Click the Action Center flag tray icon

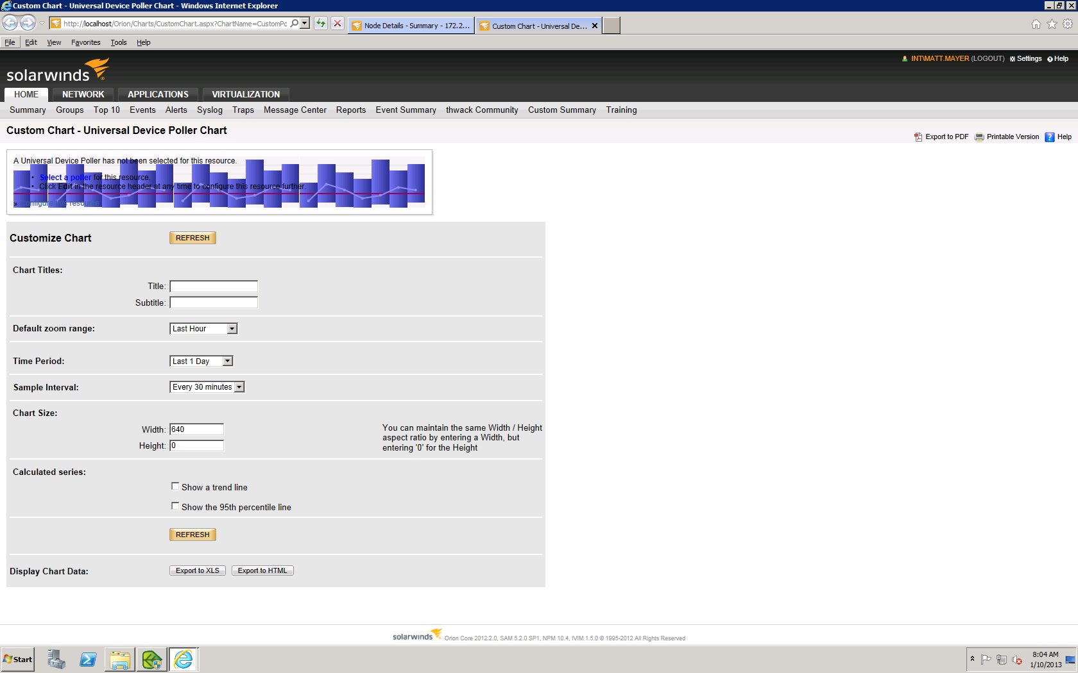tap(986, 660)
